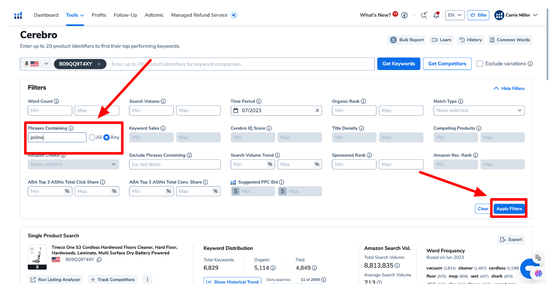Open the notifications bell icon
Screen dimensions: 559x293
[436, 15]
